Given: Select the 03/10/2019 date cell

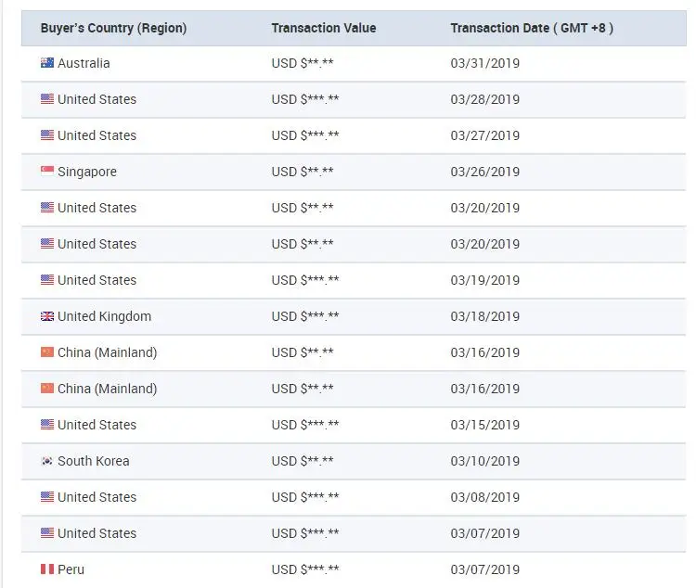Looking at the screenshot, I should [x=485, y=461].
